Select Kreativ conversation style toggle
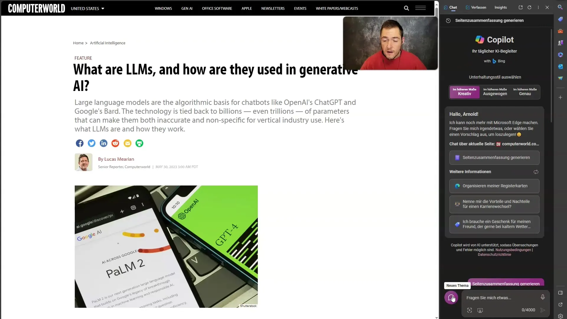 pyautogui.click(x=464, y=91)
